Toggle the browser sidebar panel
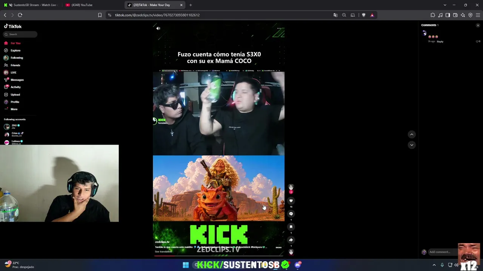 point(448,15)
